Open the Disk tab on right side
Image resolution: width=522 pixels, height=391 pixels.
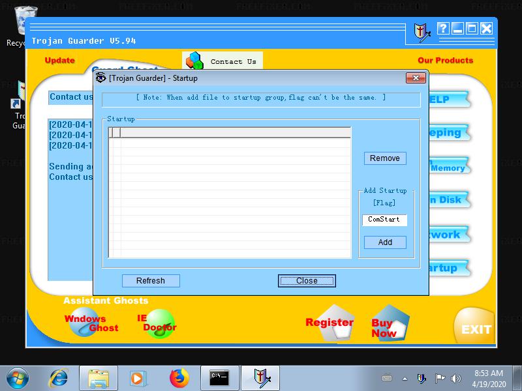pos(450,200)
